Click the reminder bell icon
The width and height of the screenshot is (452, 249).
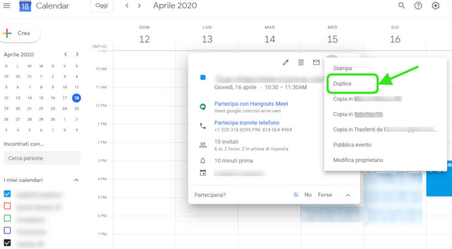tap(203, 161)
